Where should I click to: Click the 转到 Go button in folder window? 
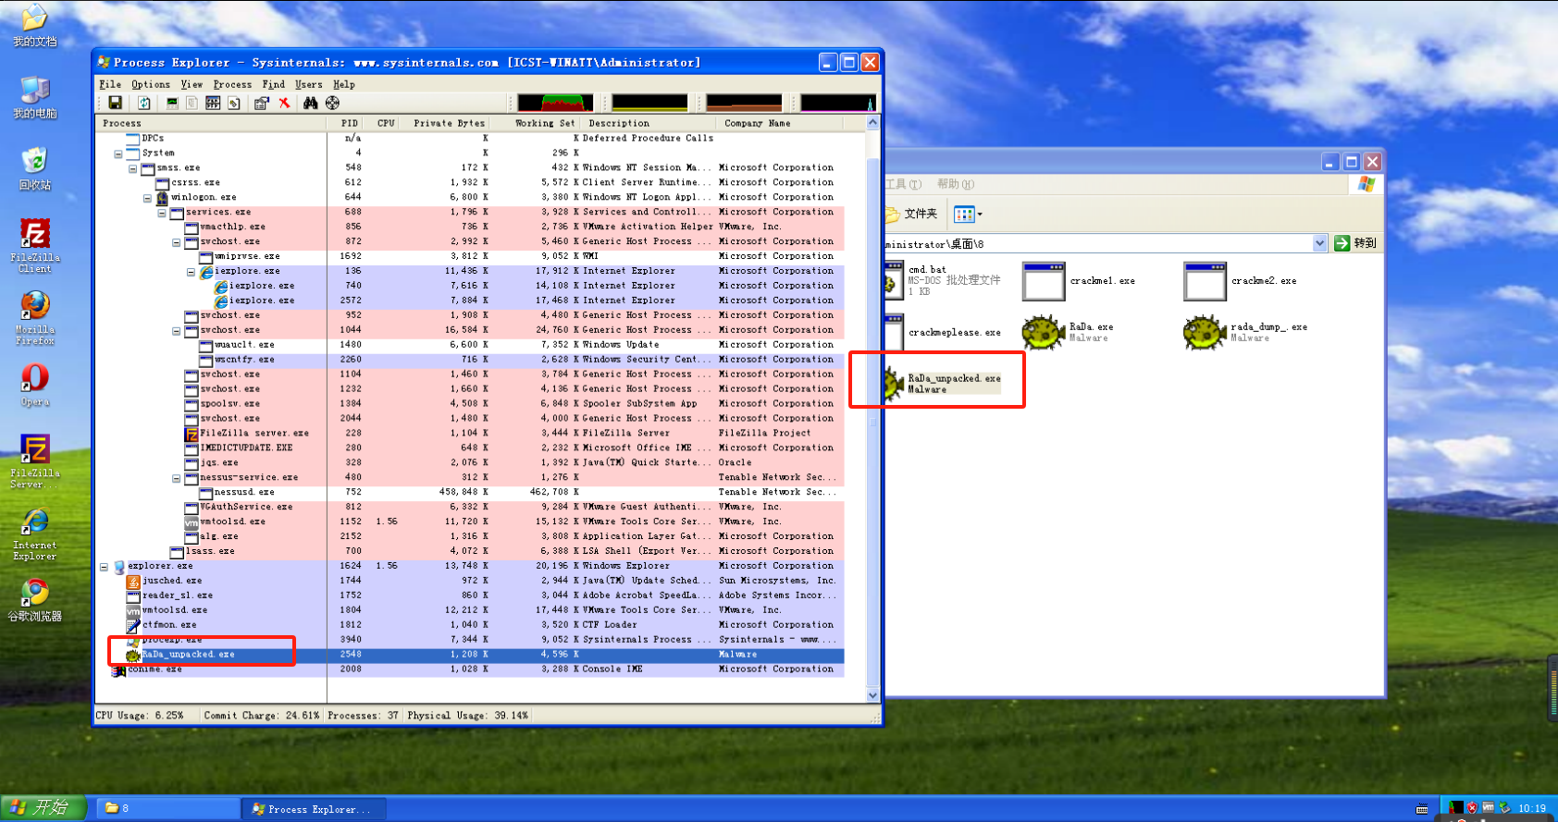click(1355, 243)
